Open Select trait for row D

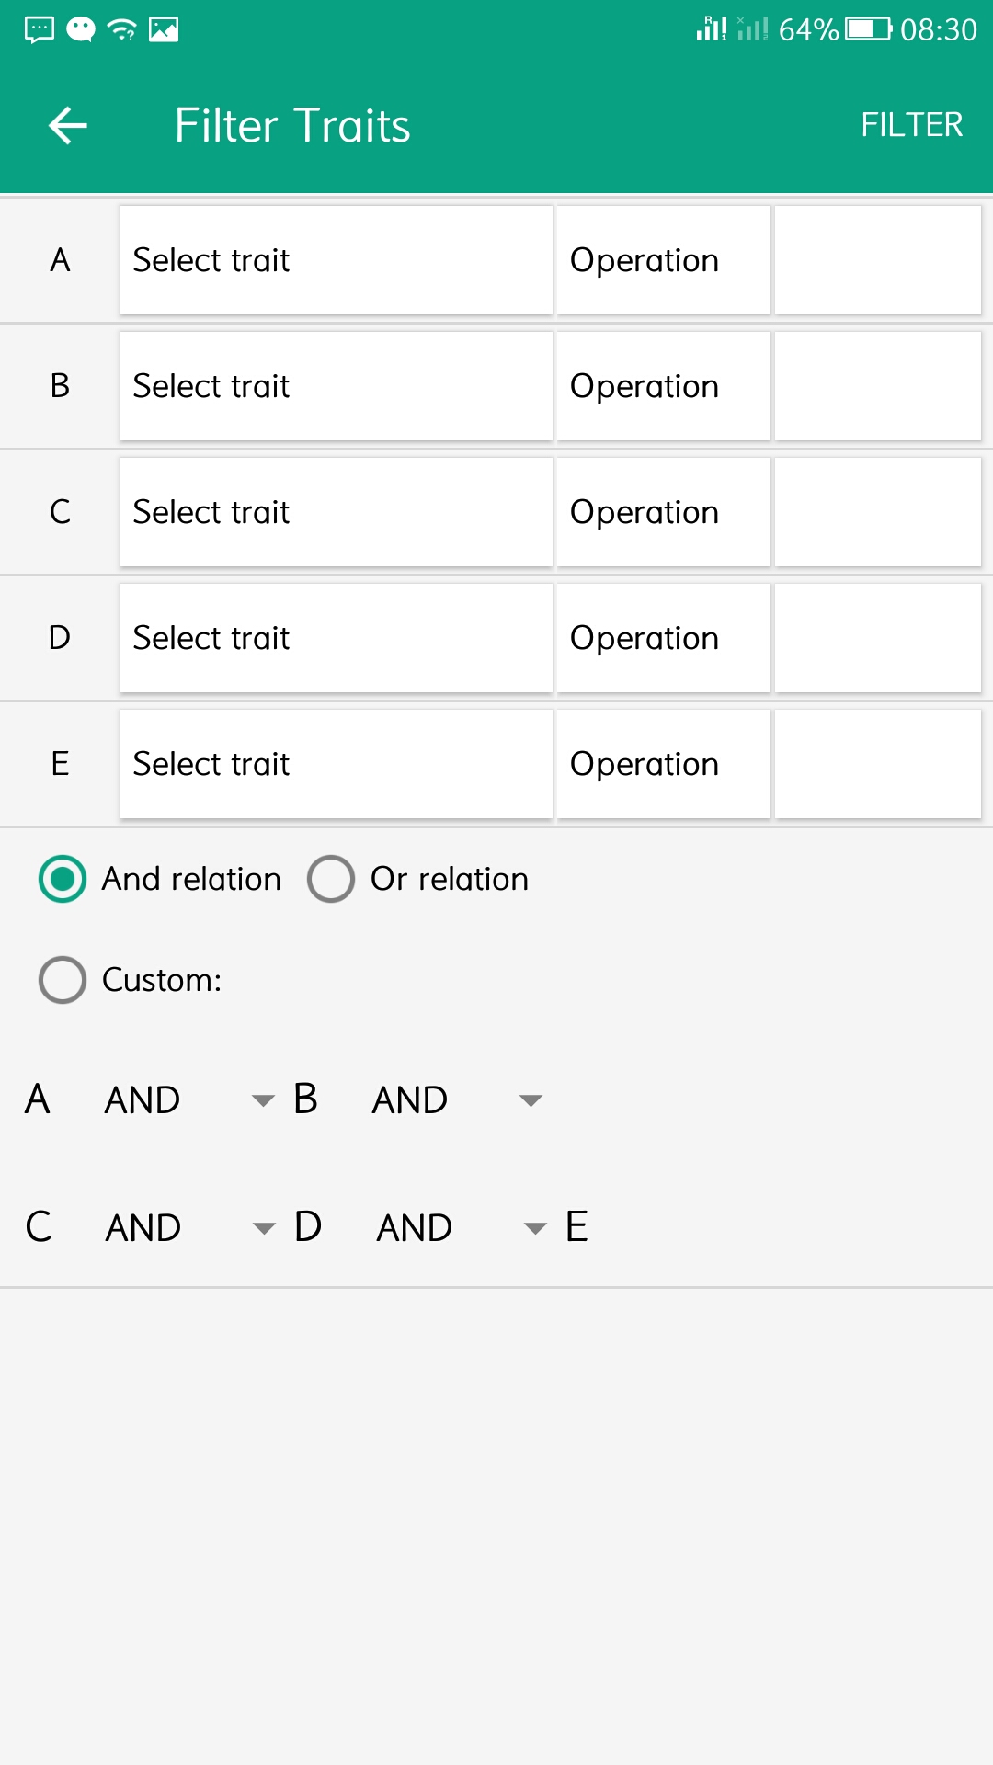[x=336, y=638]
